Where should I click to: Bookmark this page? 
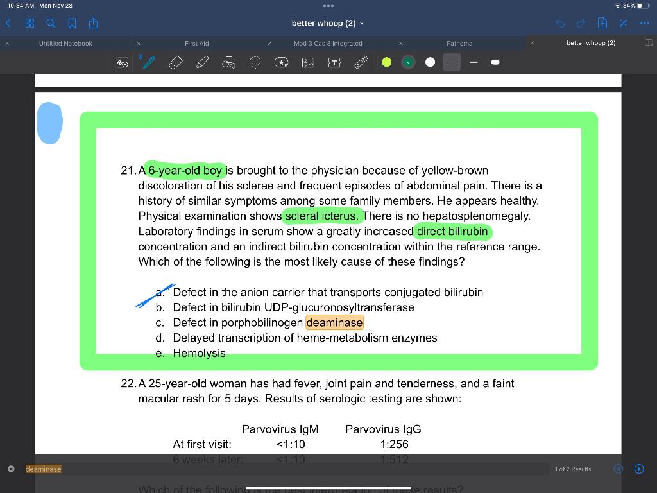[72, 23]
